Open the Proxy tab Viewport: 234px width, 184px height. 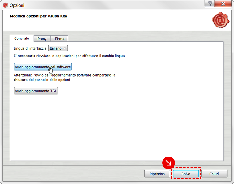[42, 39]
